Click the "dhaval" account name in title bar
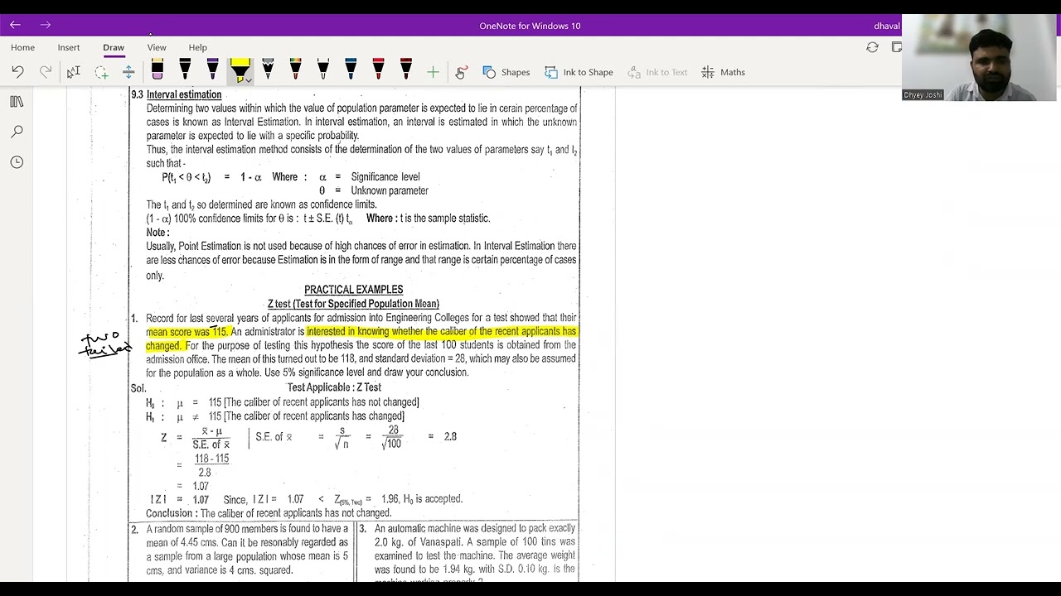 886,26
